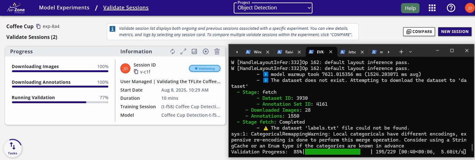The image size is (475, 160).
Task: Open the JD user profile avatar
Action: click(x=469, y=8)
